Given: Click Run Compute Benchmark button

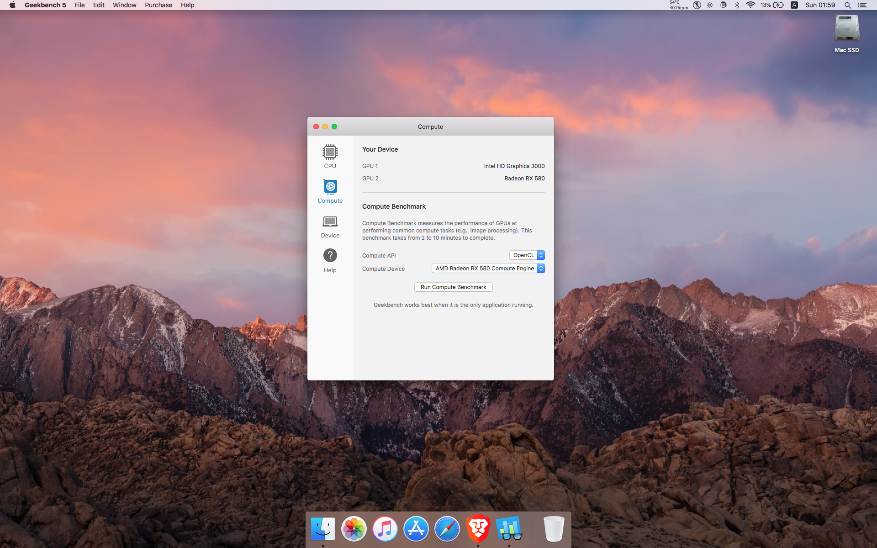Looking at the screenshot, I should coord(453,287).
